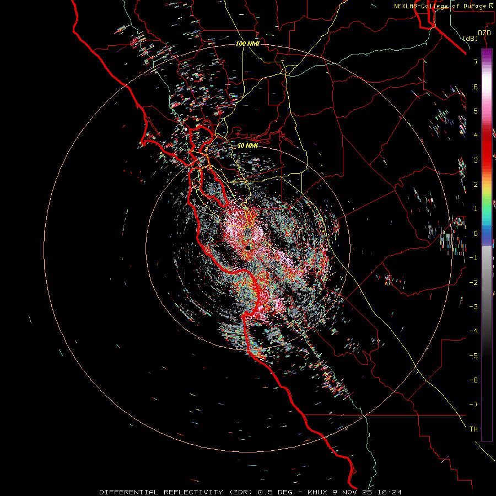Click the "-2" value on color scale
The image size is (496, 496).
[473, 283]
